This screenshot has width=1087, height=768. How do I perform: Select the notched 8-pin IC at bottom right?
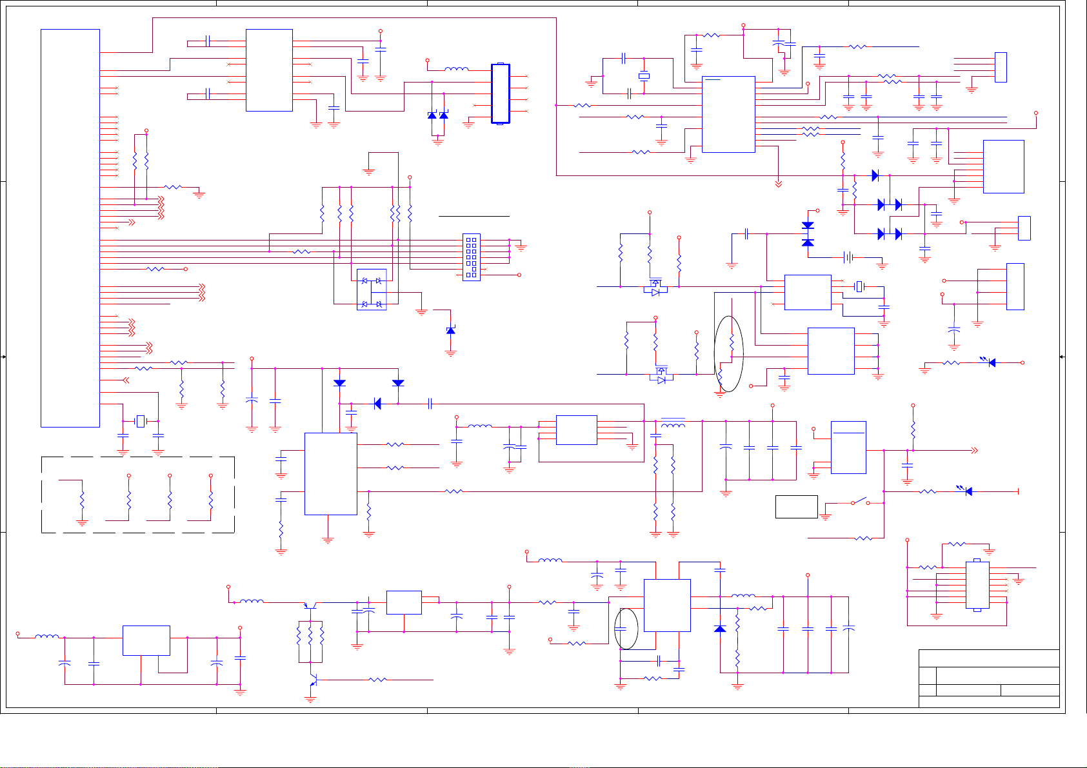(977, 585)
